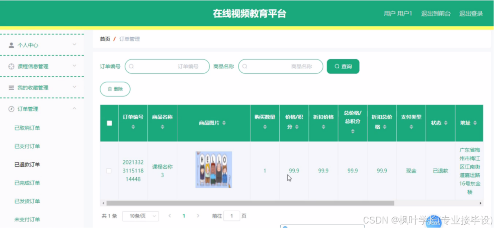Click 退出登录 logout link
This screenshot has width=494, height=228.
point(471,13)
